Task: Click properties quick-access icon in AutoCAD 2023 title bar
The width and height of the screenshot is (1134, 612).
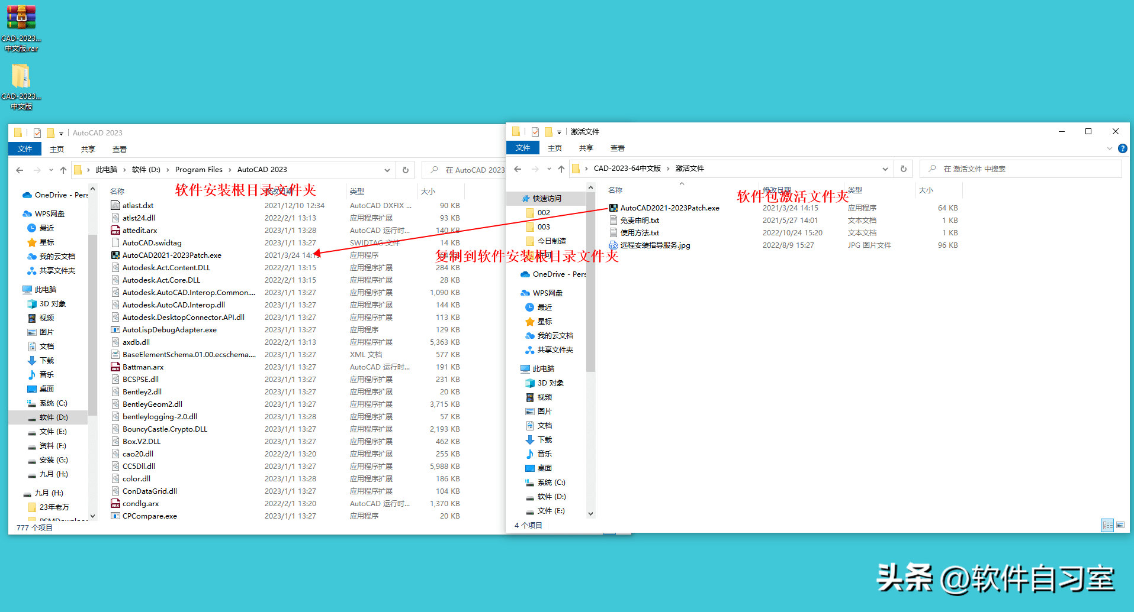Action: point(37,133)
